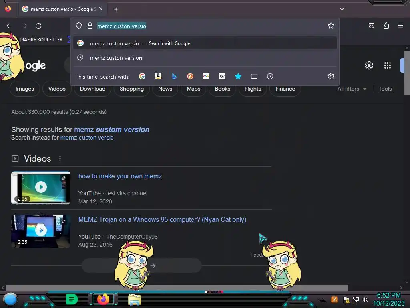Image resolution: width=410 pixels, height=308 pixels.
Task: Open green notes app in taskbar
Action: pos(72,299)
